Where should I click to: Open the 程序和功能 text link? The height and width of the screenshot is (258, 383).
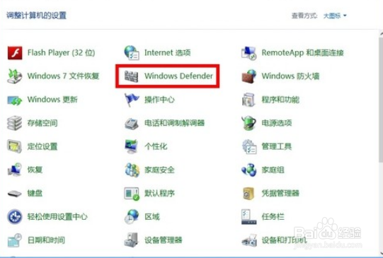point(280,100)
